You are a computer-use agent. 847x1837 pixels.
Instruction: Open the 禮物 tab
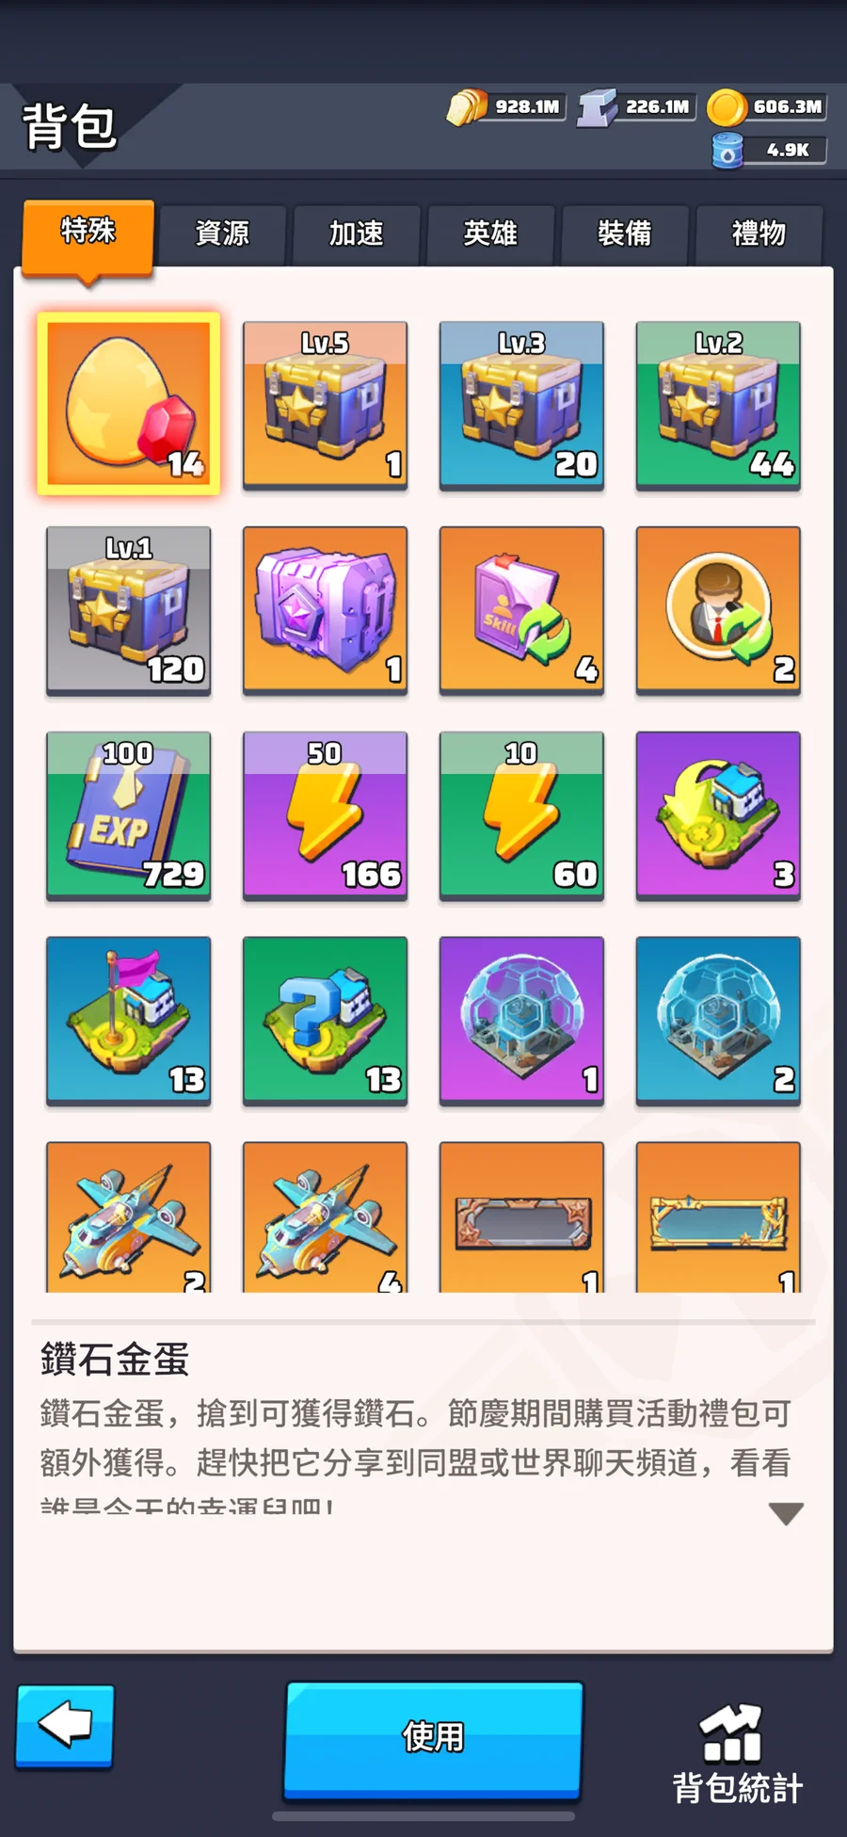click(759, 234)
